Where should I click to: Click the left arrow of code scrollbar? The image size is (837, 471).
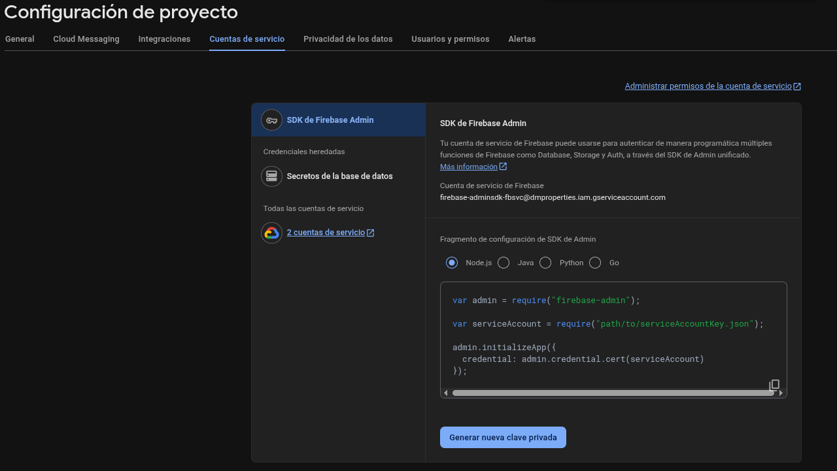446,393
